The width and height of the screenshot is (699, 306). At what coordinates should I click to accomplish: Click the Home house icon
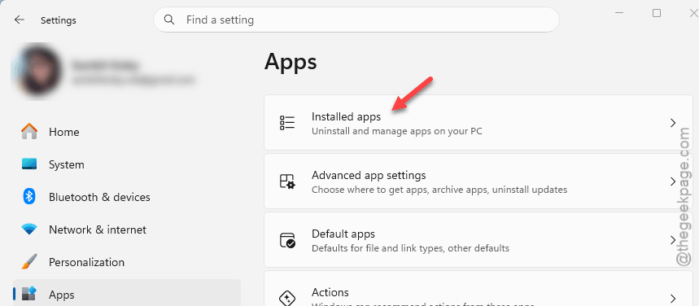tap(29, 132)
